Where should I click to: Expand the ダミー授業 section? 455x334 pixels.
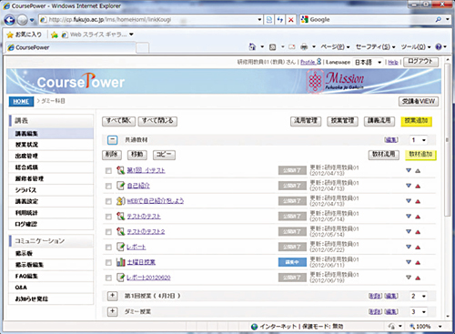(x=112, y=311)
